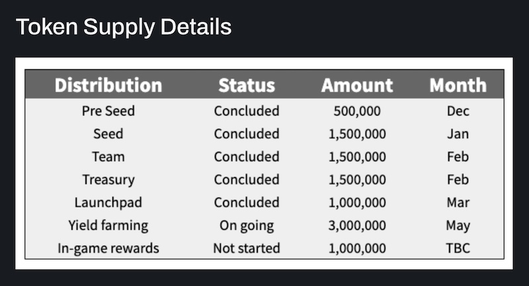Click the Token Supply Details heading
This screenshot has height=286, width=529.
124,28
